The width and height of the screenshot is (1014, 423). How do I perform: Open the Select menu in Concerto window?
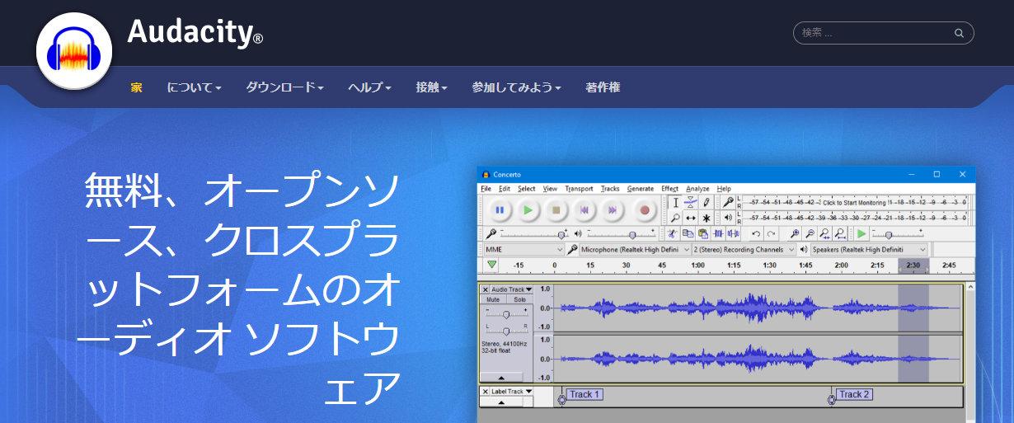pyautogui.click(x=526, y=189)
